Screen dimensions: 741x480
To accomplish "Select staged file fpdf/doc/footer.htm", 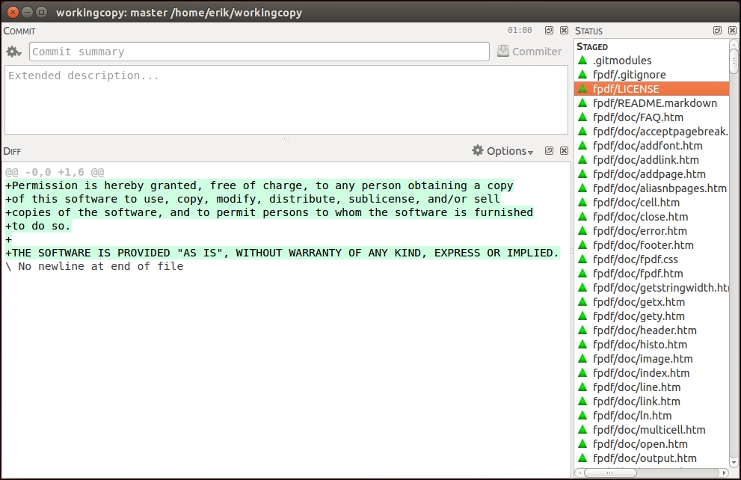I will click(652, 244).
